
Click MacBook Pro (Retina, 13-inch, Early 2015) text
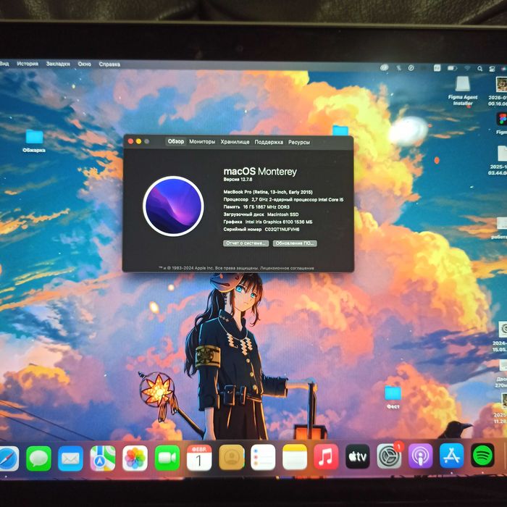click(268, 192)
